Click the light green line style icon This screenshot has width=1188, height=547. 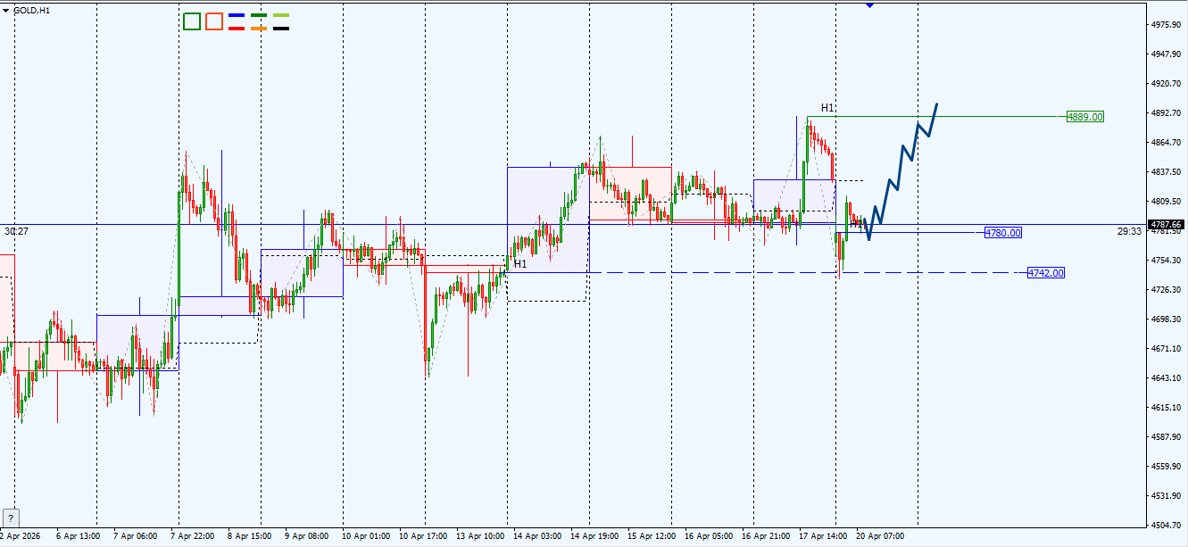(281, 15)
